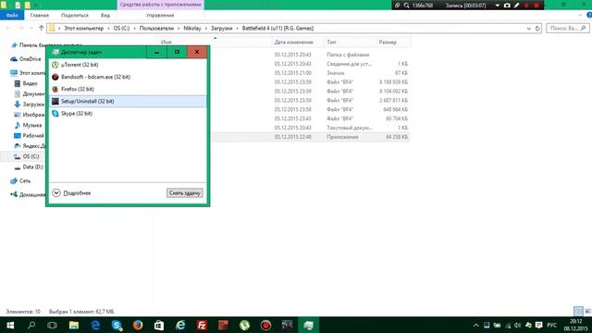Expand the Explorer ribbon chevron
The width and height of the screenshot is (592, 333).
(580, 15)
